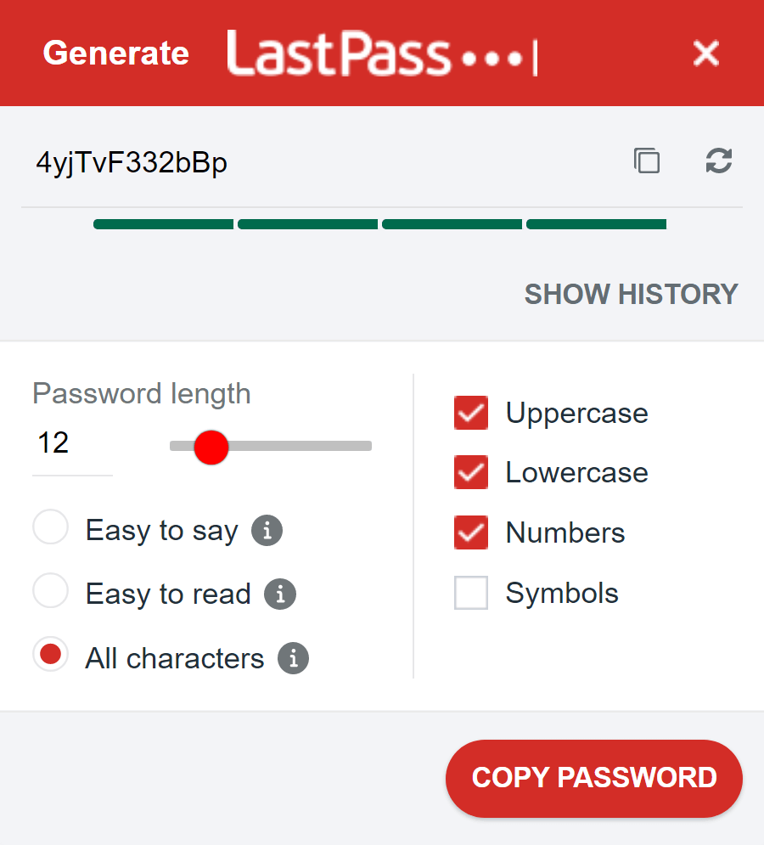Click the red checkmark on Uppercase
This screenshot has width=764, height=845.
[470, 413]
